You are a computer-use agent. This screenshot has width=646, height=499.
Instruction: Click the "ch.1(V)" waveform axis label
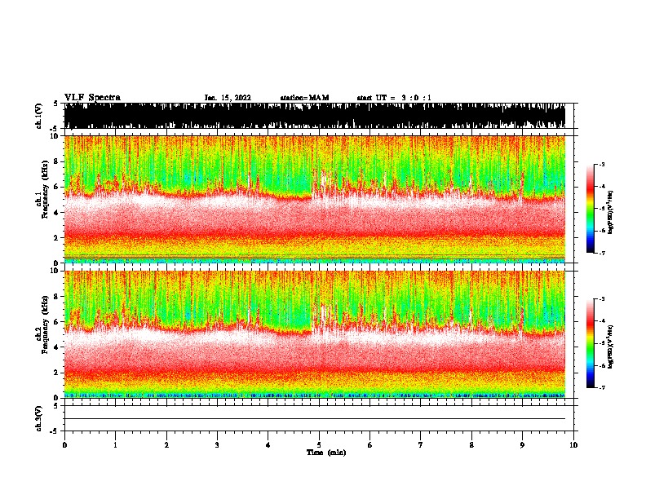coord(39,116)
